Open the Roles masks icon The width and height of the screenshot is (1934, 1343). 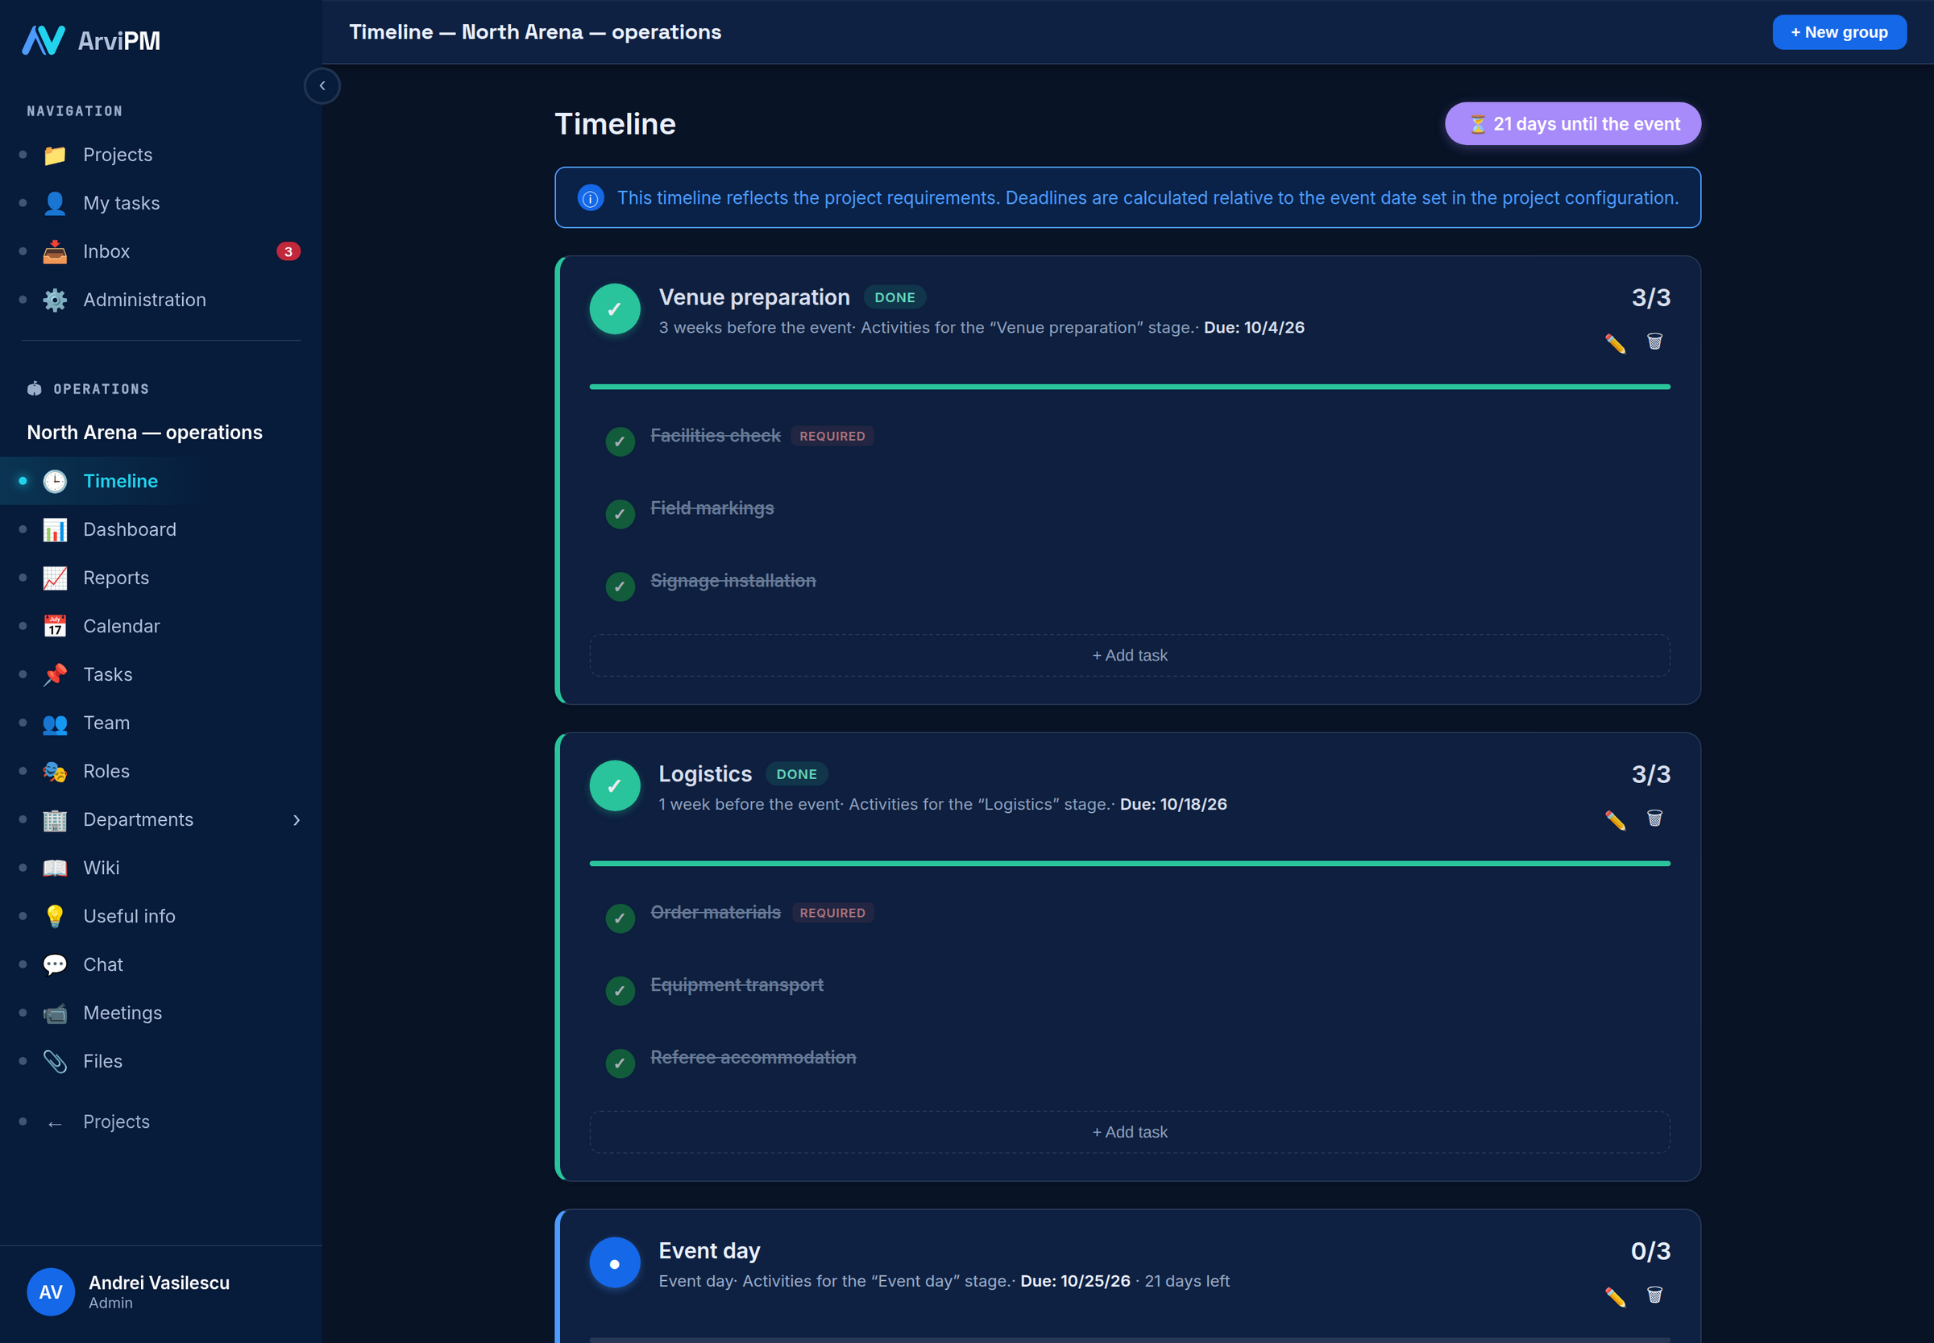tap(55, 772)
